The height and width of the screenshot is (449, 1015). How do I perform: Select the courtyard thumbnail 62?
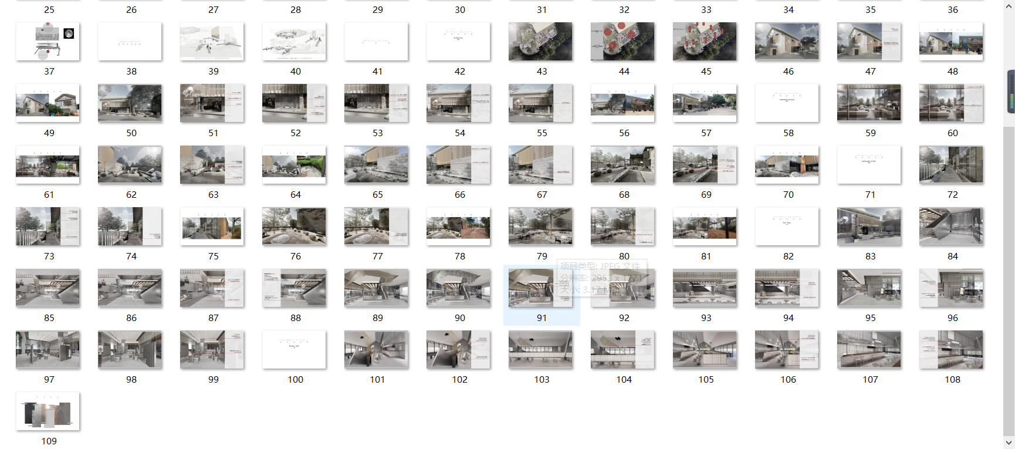(x=130, y=165)
